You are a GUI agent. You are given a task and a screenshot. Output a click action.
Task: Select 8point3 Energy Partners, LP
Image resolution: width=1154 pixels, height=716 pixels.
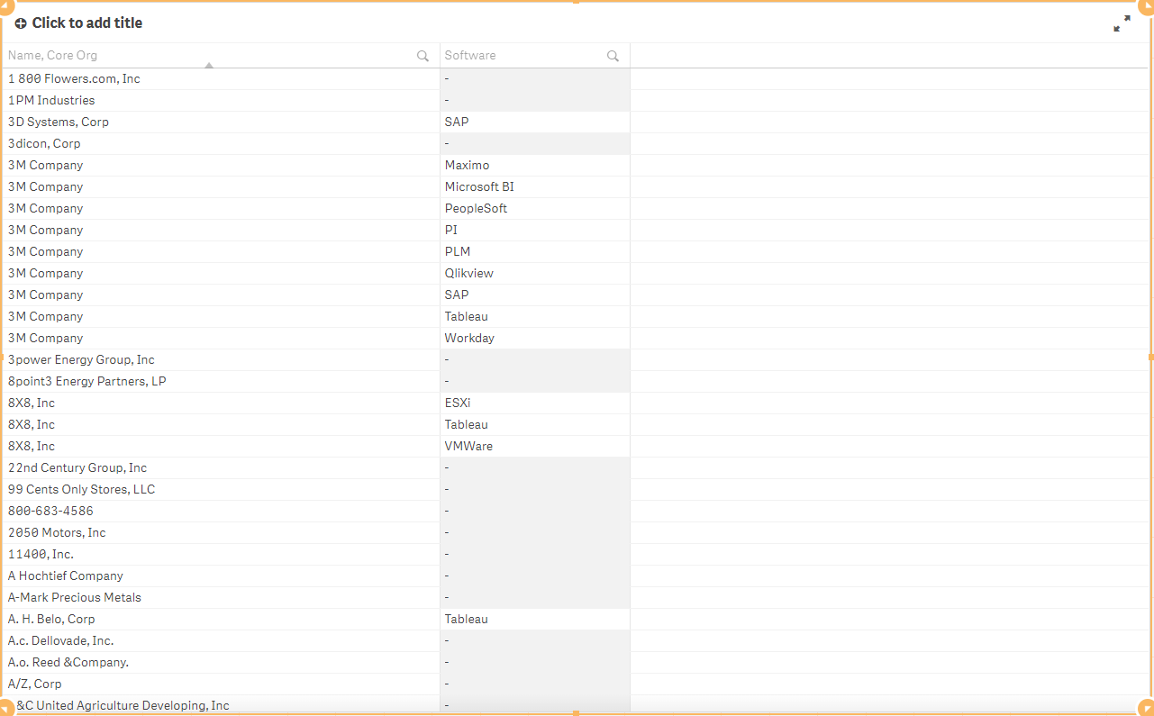(221, 381)
